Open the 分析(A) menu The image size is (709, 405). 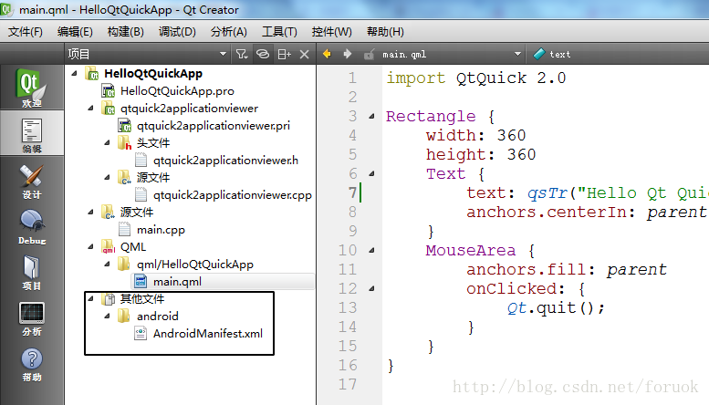click(x=229, y=32)
